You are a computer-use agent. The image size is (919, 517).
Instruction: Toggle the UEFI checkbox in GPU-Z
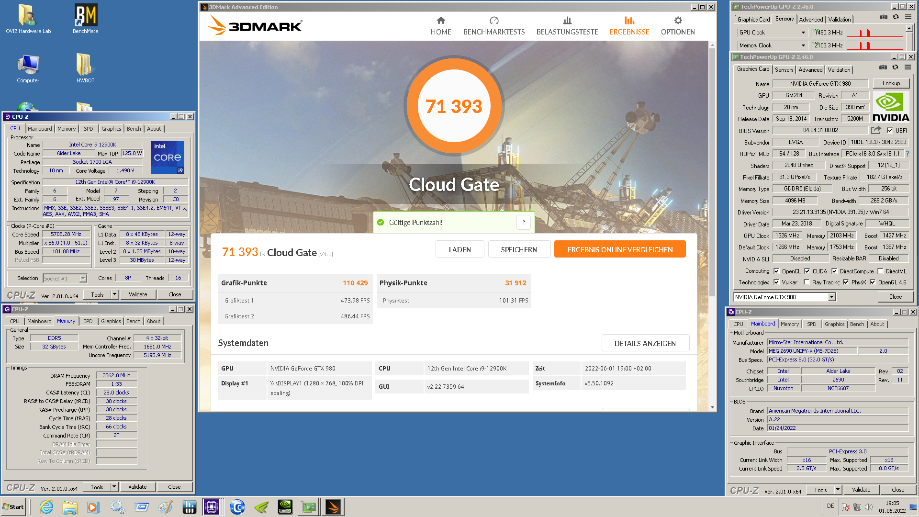[x=890, y=130]
